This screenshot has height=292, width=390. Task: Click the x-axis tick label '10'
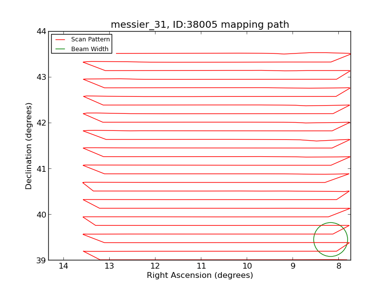(247, 266)
